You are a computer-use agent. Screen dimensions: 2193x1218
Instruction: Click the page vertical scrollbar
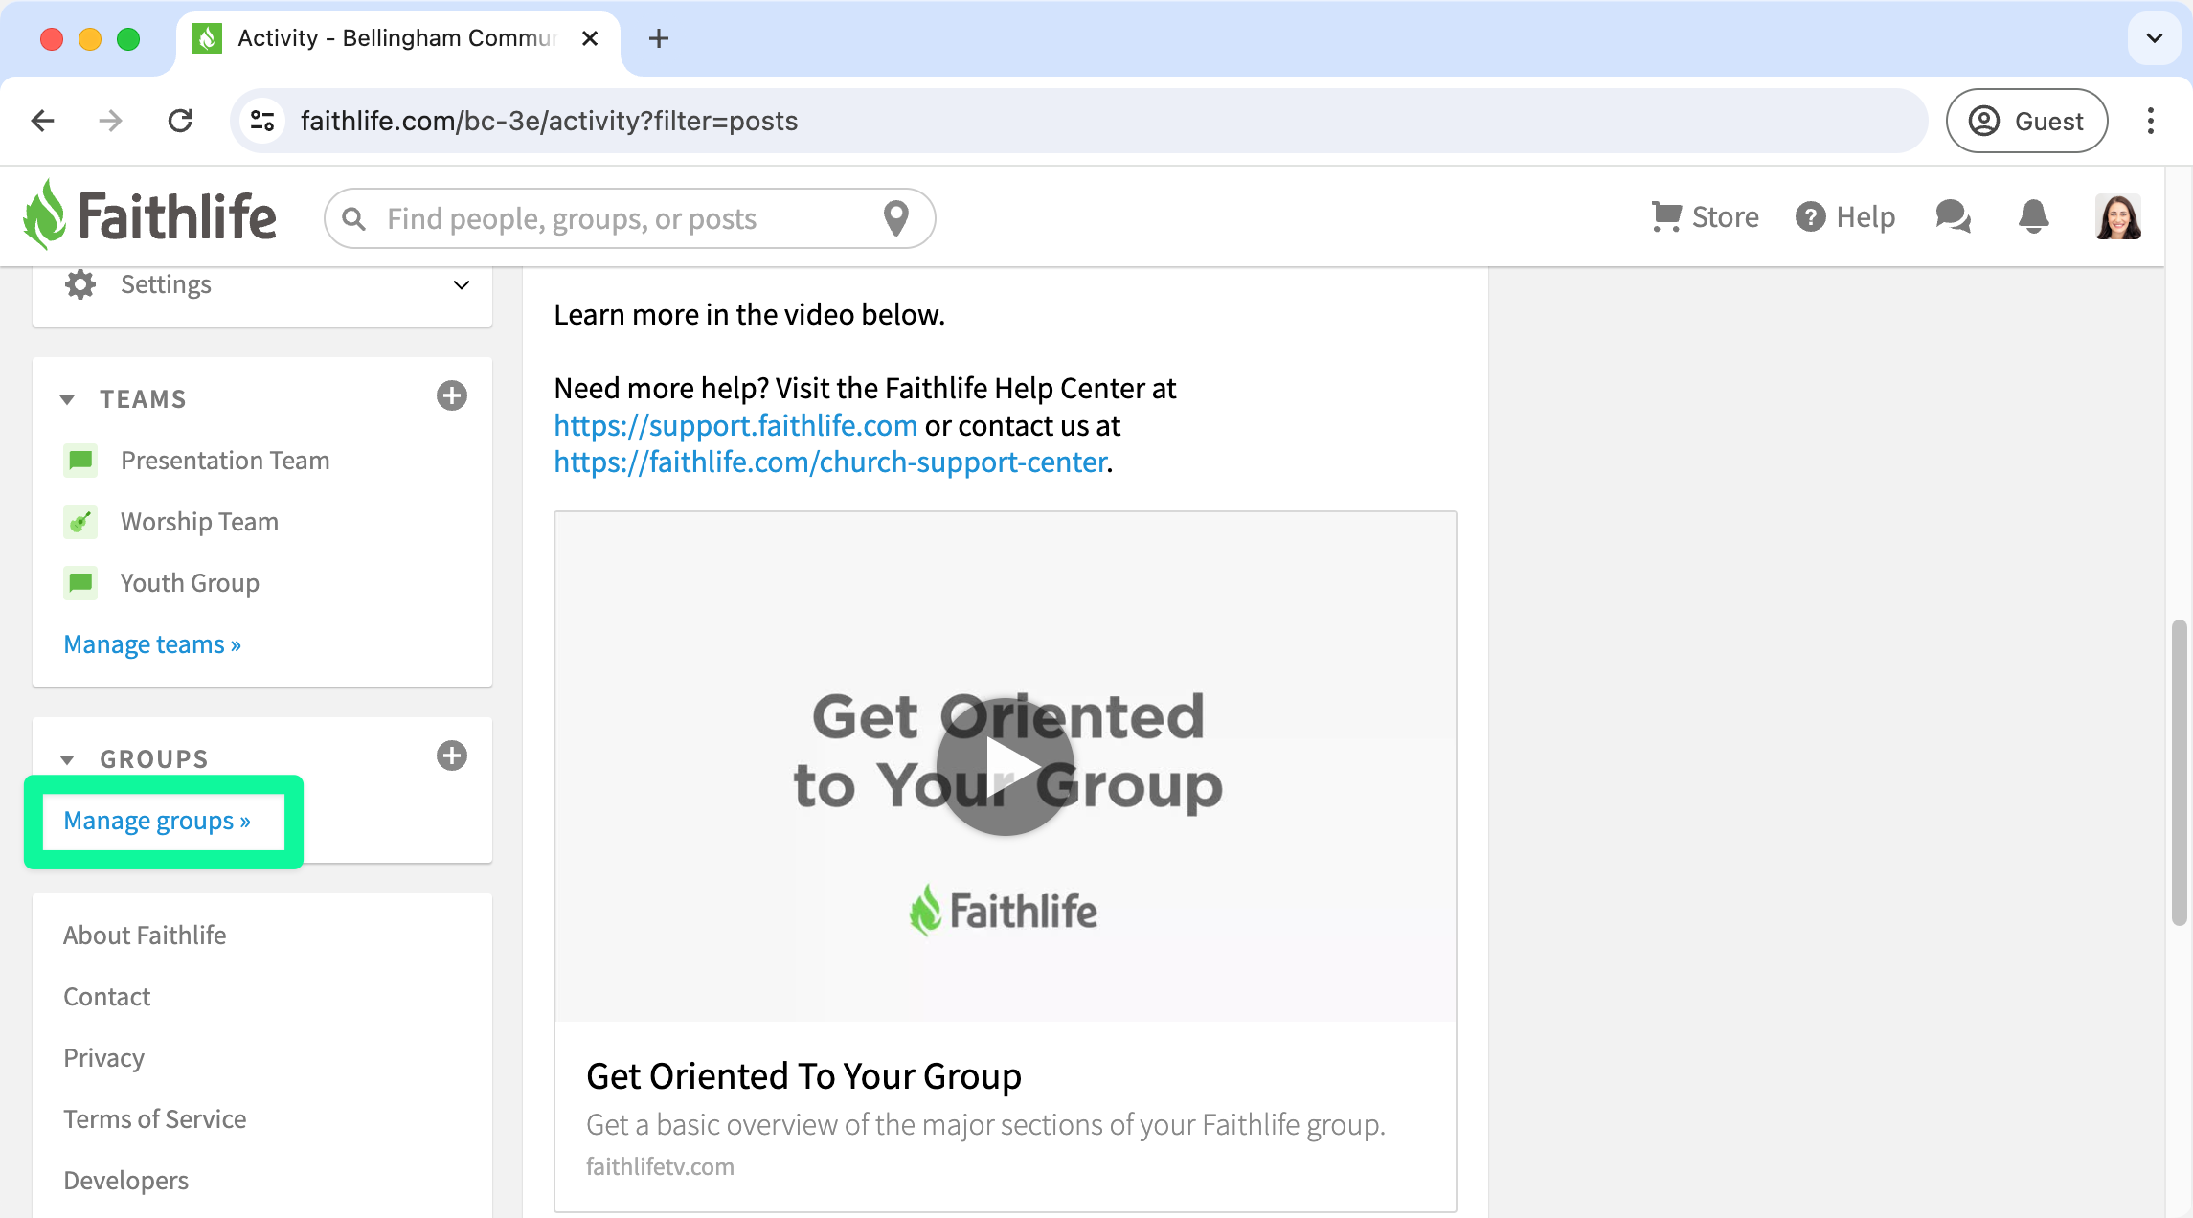tap(2179, 772)
